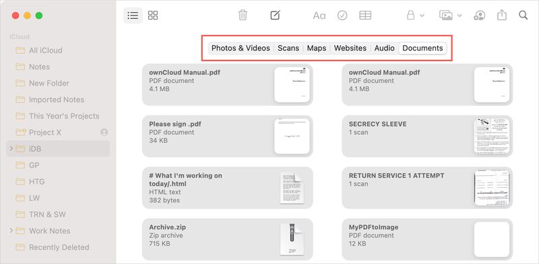539x264 pixels.
Task: Select the Audio tab
Action: pos(384,48)
